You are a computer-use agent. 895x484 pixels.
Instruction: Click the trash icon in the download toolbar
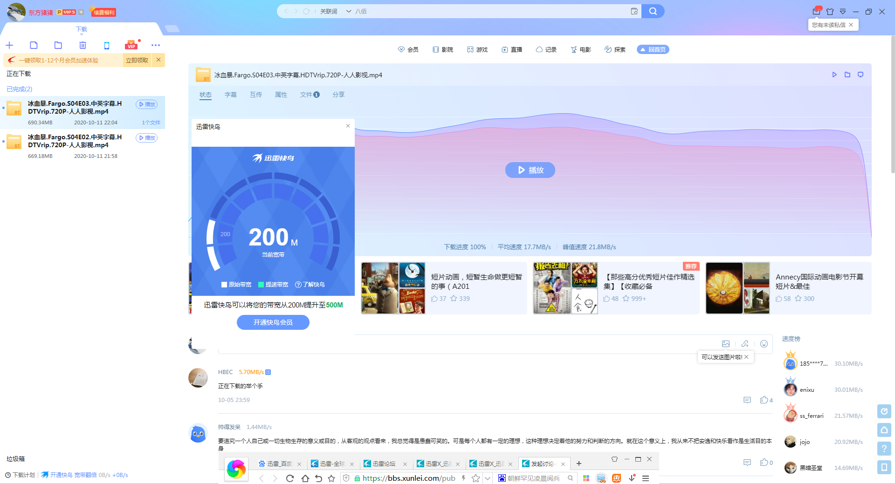click(x=83, y=45)
